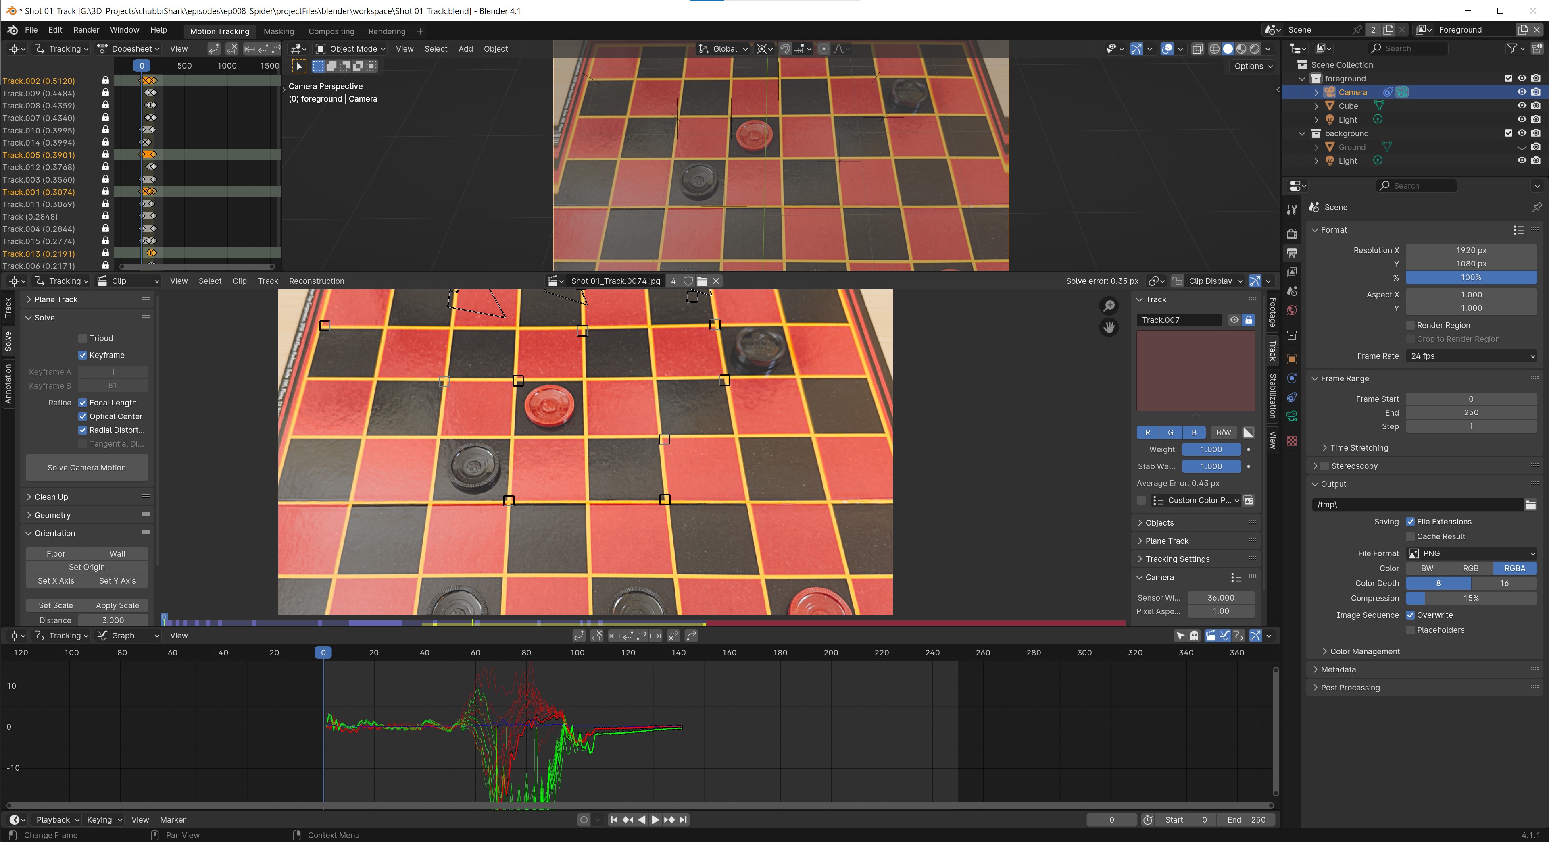
Task: Open the Object properties tab icon
Action: coord(1291,360)
